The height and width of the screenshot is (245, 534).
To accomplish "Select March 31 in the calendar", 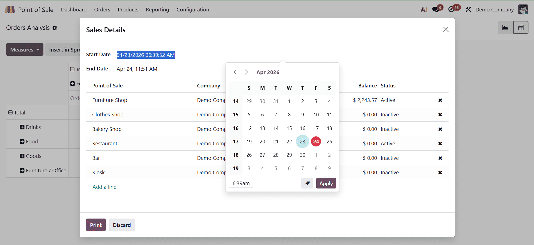I will [276, 101].
